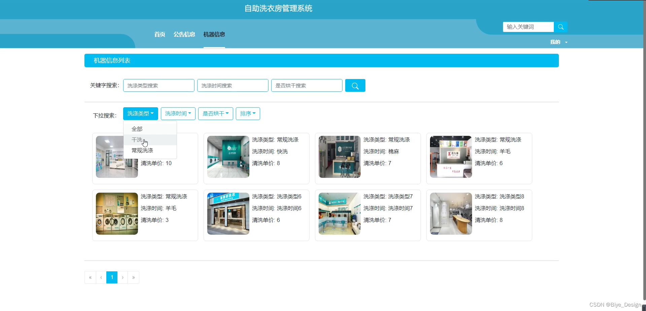Click the text 洗涤类型: 洗涤类型6
The width and height of the screenshot is (646, 311).
[277, 197]
